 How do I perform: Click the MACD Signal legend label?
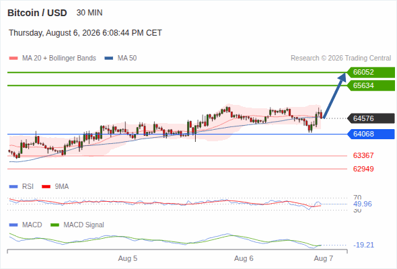[x=84, y=225]
